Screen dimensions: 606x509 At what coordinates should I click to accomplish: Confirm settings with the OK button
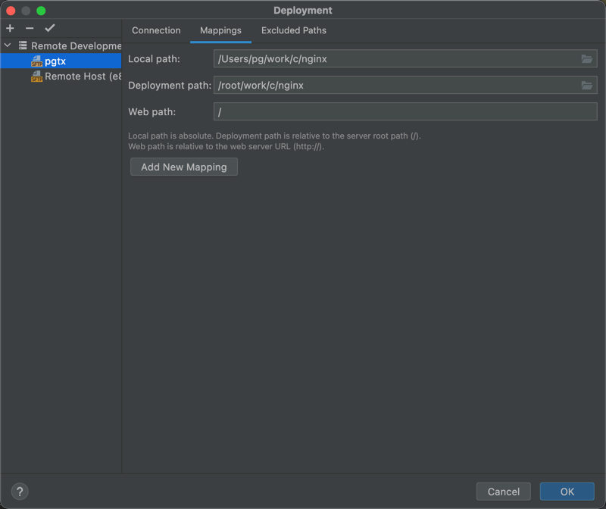[567, 492]
